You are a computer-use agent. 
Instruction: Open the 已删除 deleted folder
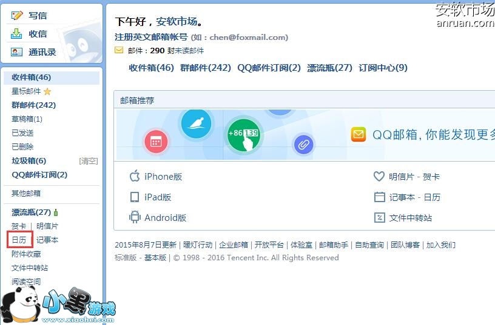pos(22,146)
